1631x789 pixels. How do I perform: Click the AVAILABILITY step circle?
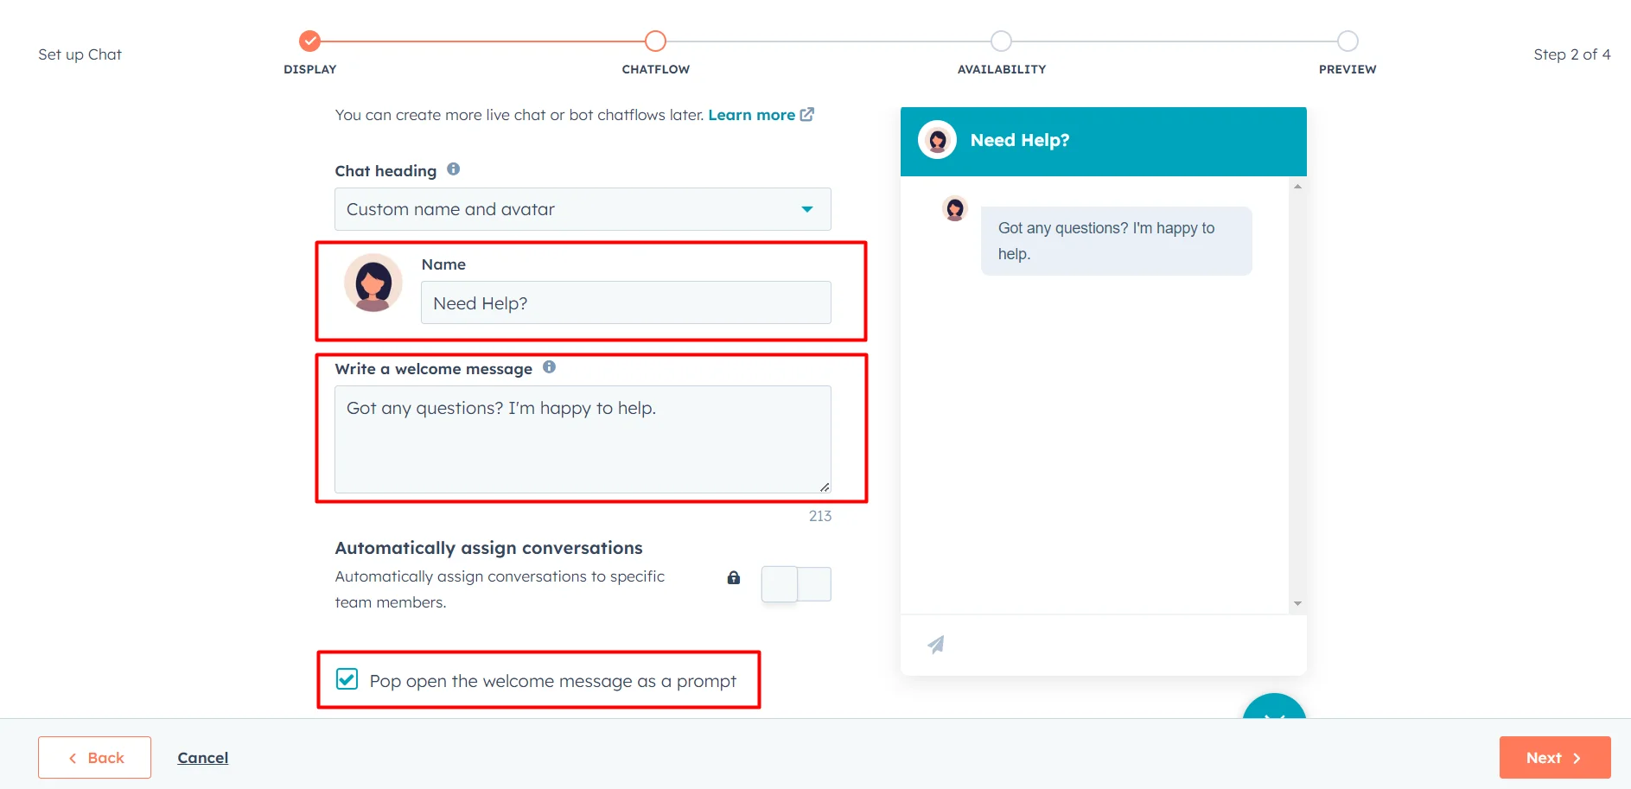[x=1001, y=40]
